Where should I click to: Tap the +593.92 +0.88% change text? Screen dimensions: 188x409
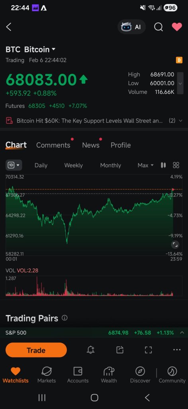[31, 93]
